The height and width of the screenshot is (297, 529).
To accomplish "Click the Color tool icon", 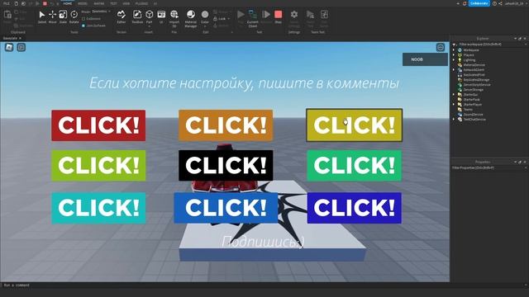I will coord(205,15).
